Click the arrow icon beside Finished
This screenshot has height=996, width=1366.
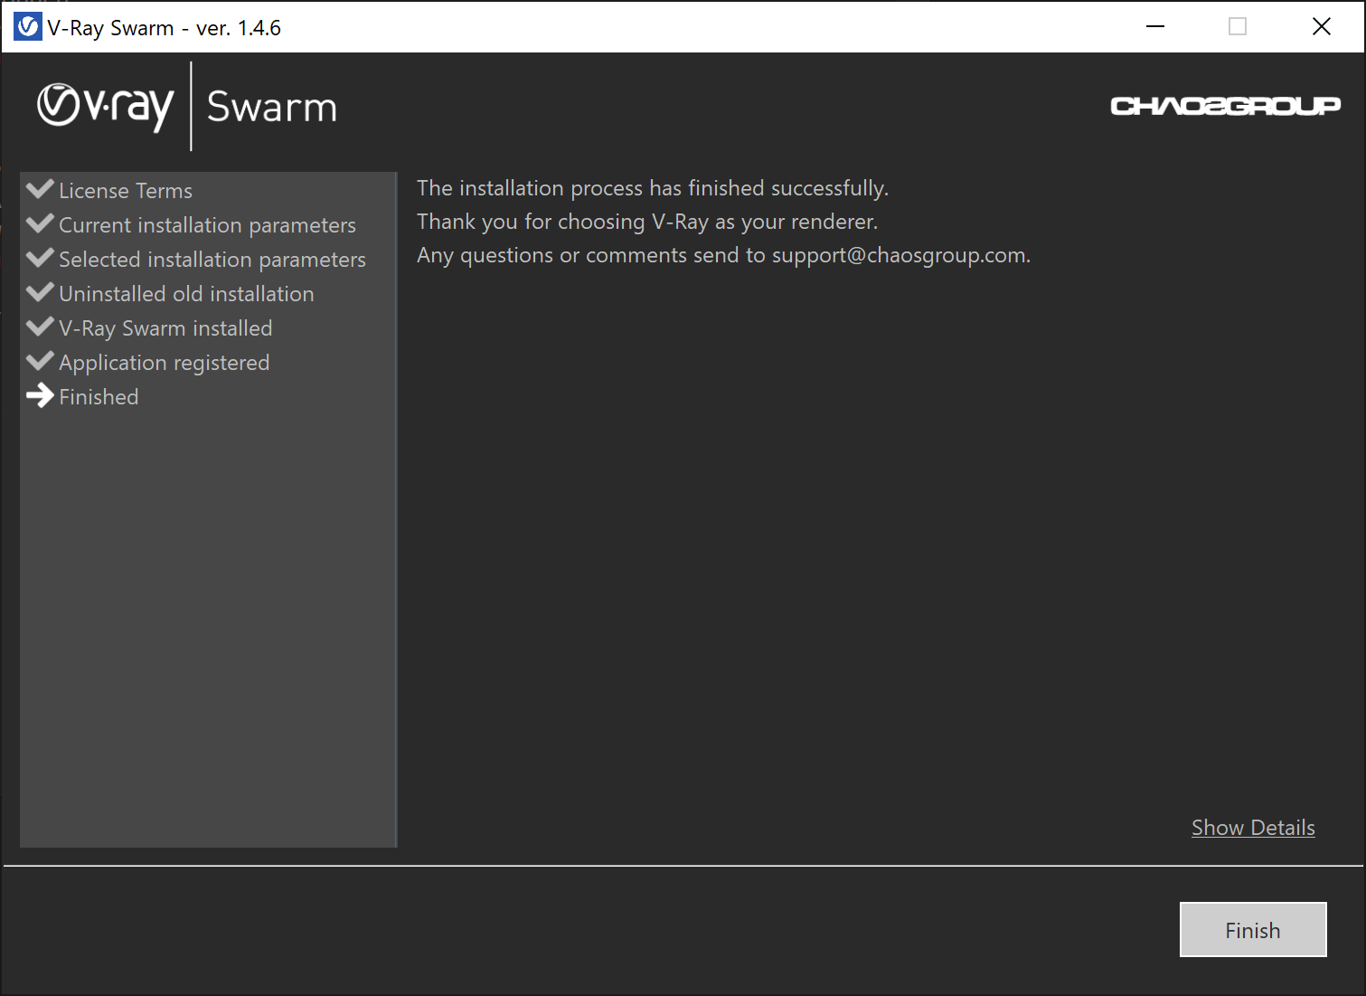[x=41, y=395]
